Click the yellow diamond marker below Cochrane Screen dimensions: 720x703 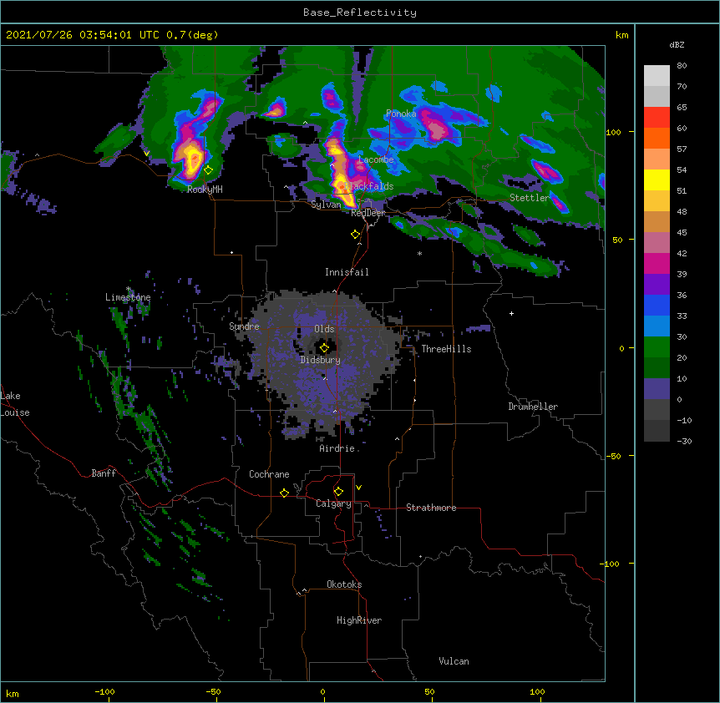tap(284, 493)
